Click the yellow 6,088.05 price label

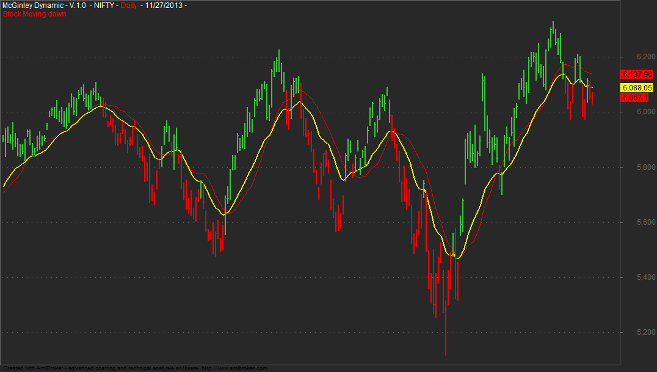[x=637, y=87]
